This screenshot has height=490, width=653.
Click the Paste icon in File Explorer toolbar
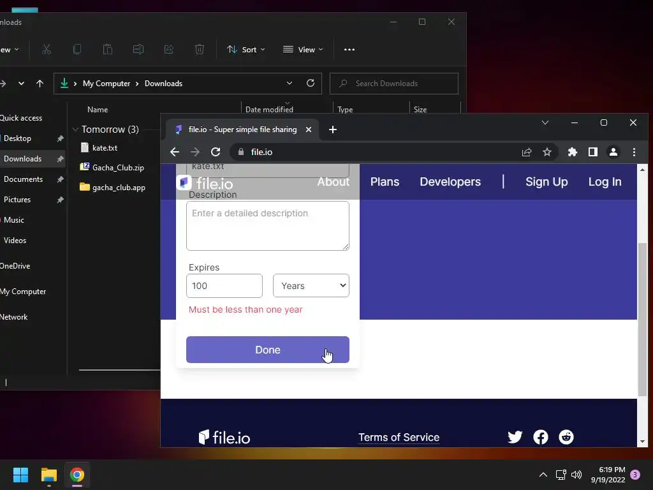coord(107,50)
